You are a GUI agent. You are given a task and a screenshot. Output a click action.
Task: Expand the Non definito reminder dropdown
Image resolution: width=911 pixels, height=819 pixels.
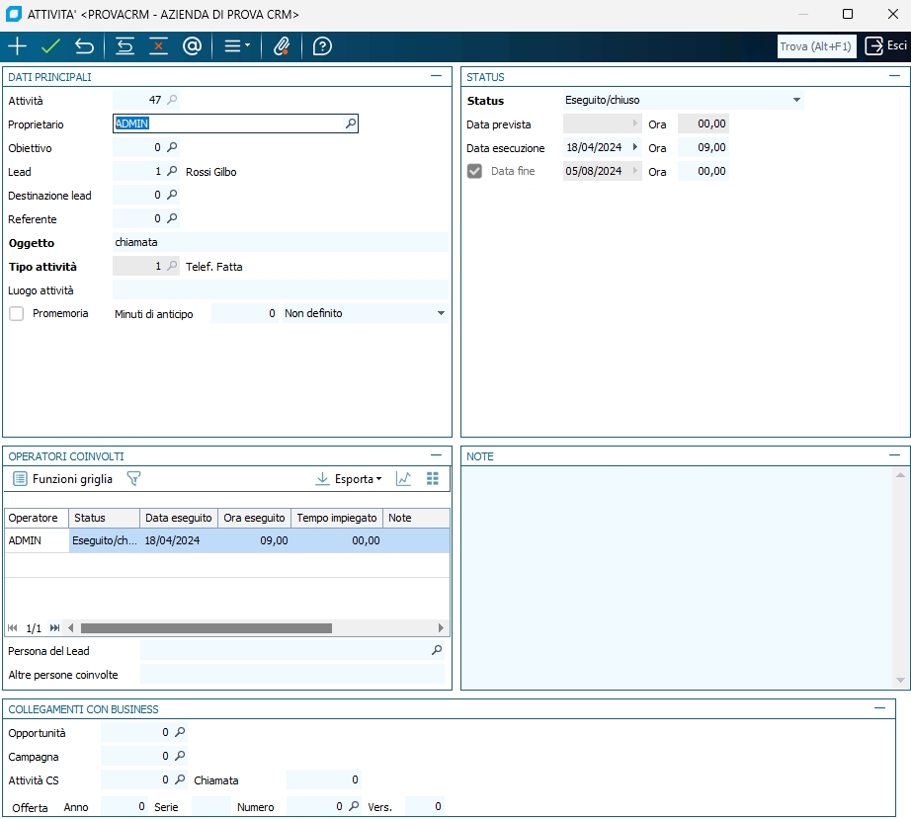[x=441, y=313]
